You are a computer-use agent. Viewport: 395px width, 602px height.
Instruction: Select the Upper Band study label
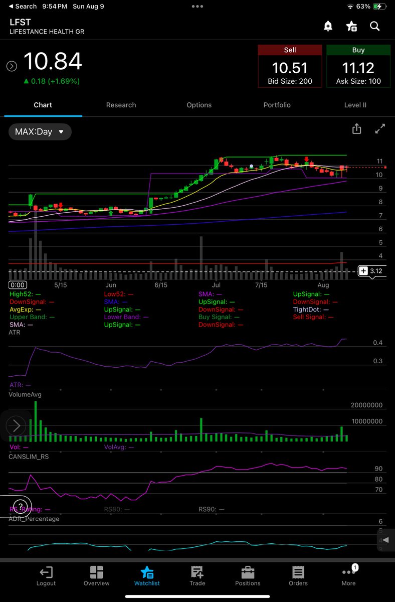click(32, 317)
